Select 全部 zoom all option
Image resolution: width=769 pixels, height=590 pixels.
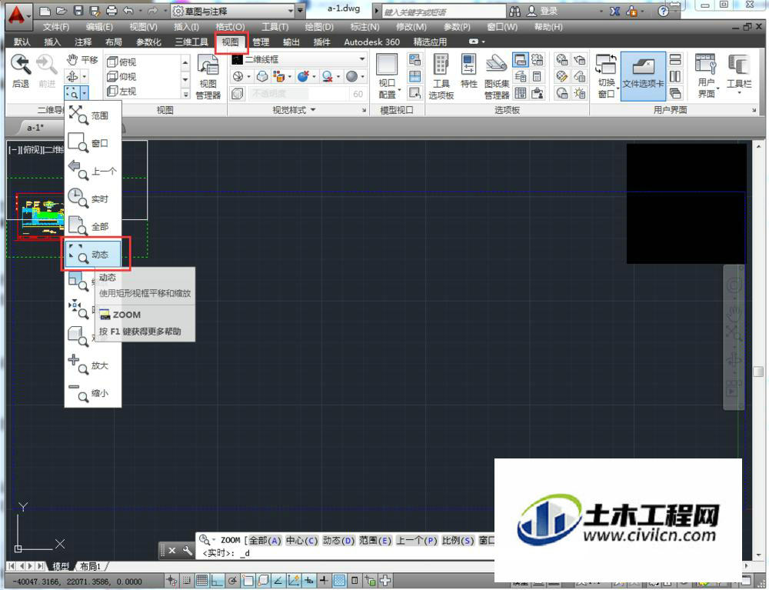[93, 227]
